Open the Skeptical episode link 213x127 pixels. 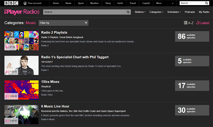46,87
